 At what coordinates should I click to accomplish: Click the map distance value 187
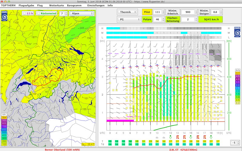[34, 37]
